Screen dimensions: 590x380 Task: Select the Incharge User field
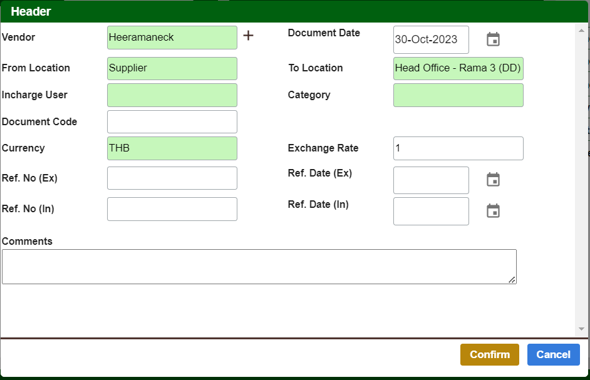click(172, 95)
